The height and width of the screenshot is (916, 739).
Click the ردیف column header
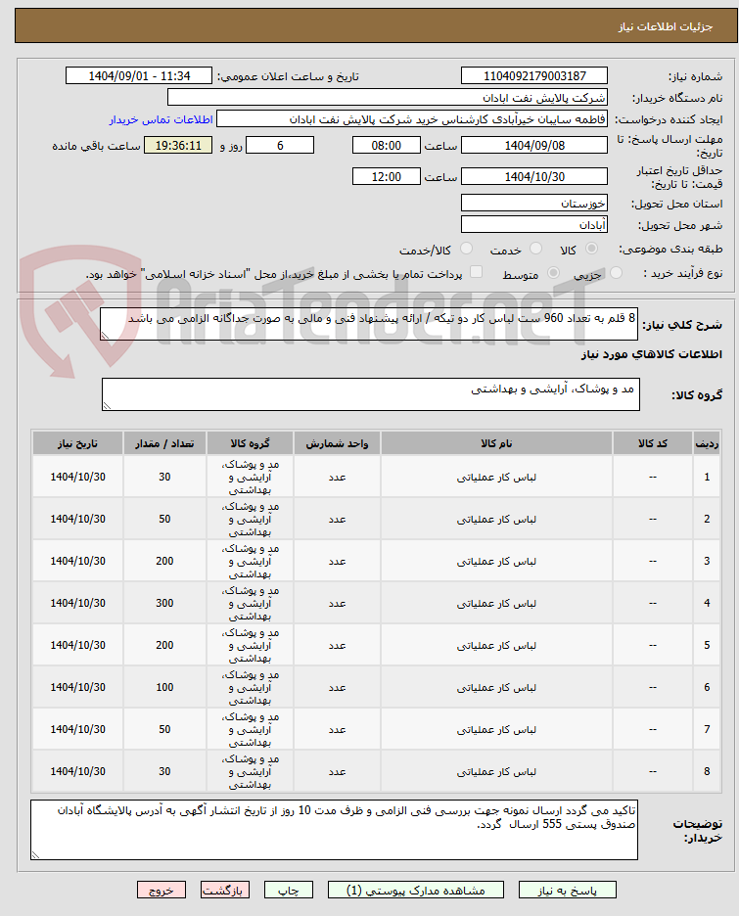707,443
